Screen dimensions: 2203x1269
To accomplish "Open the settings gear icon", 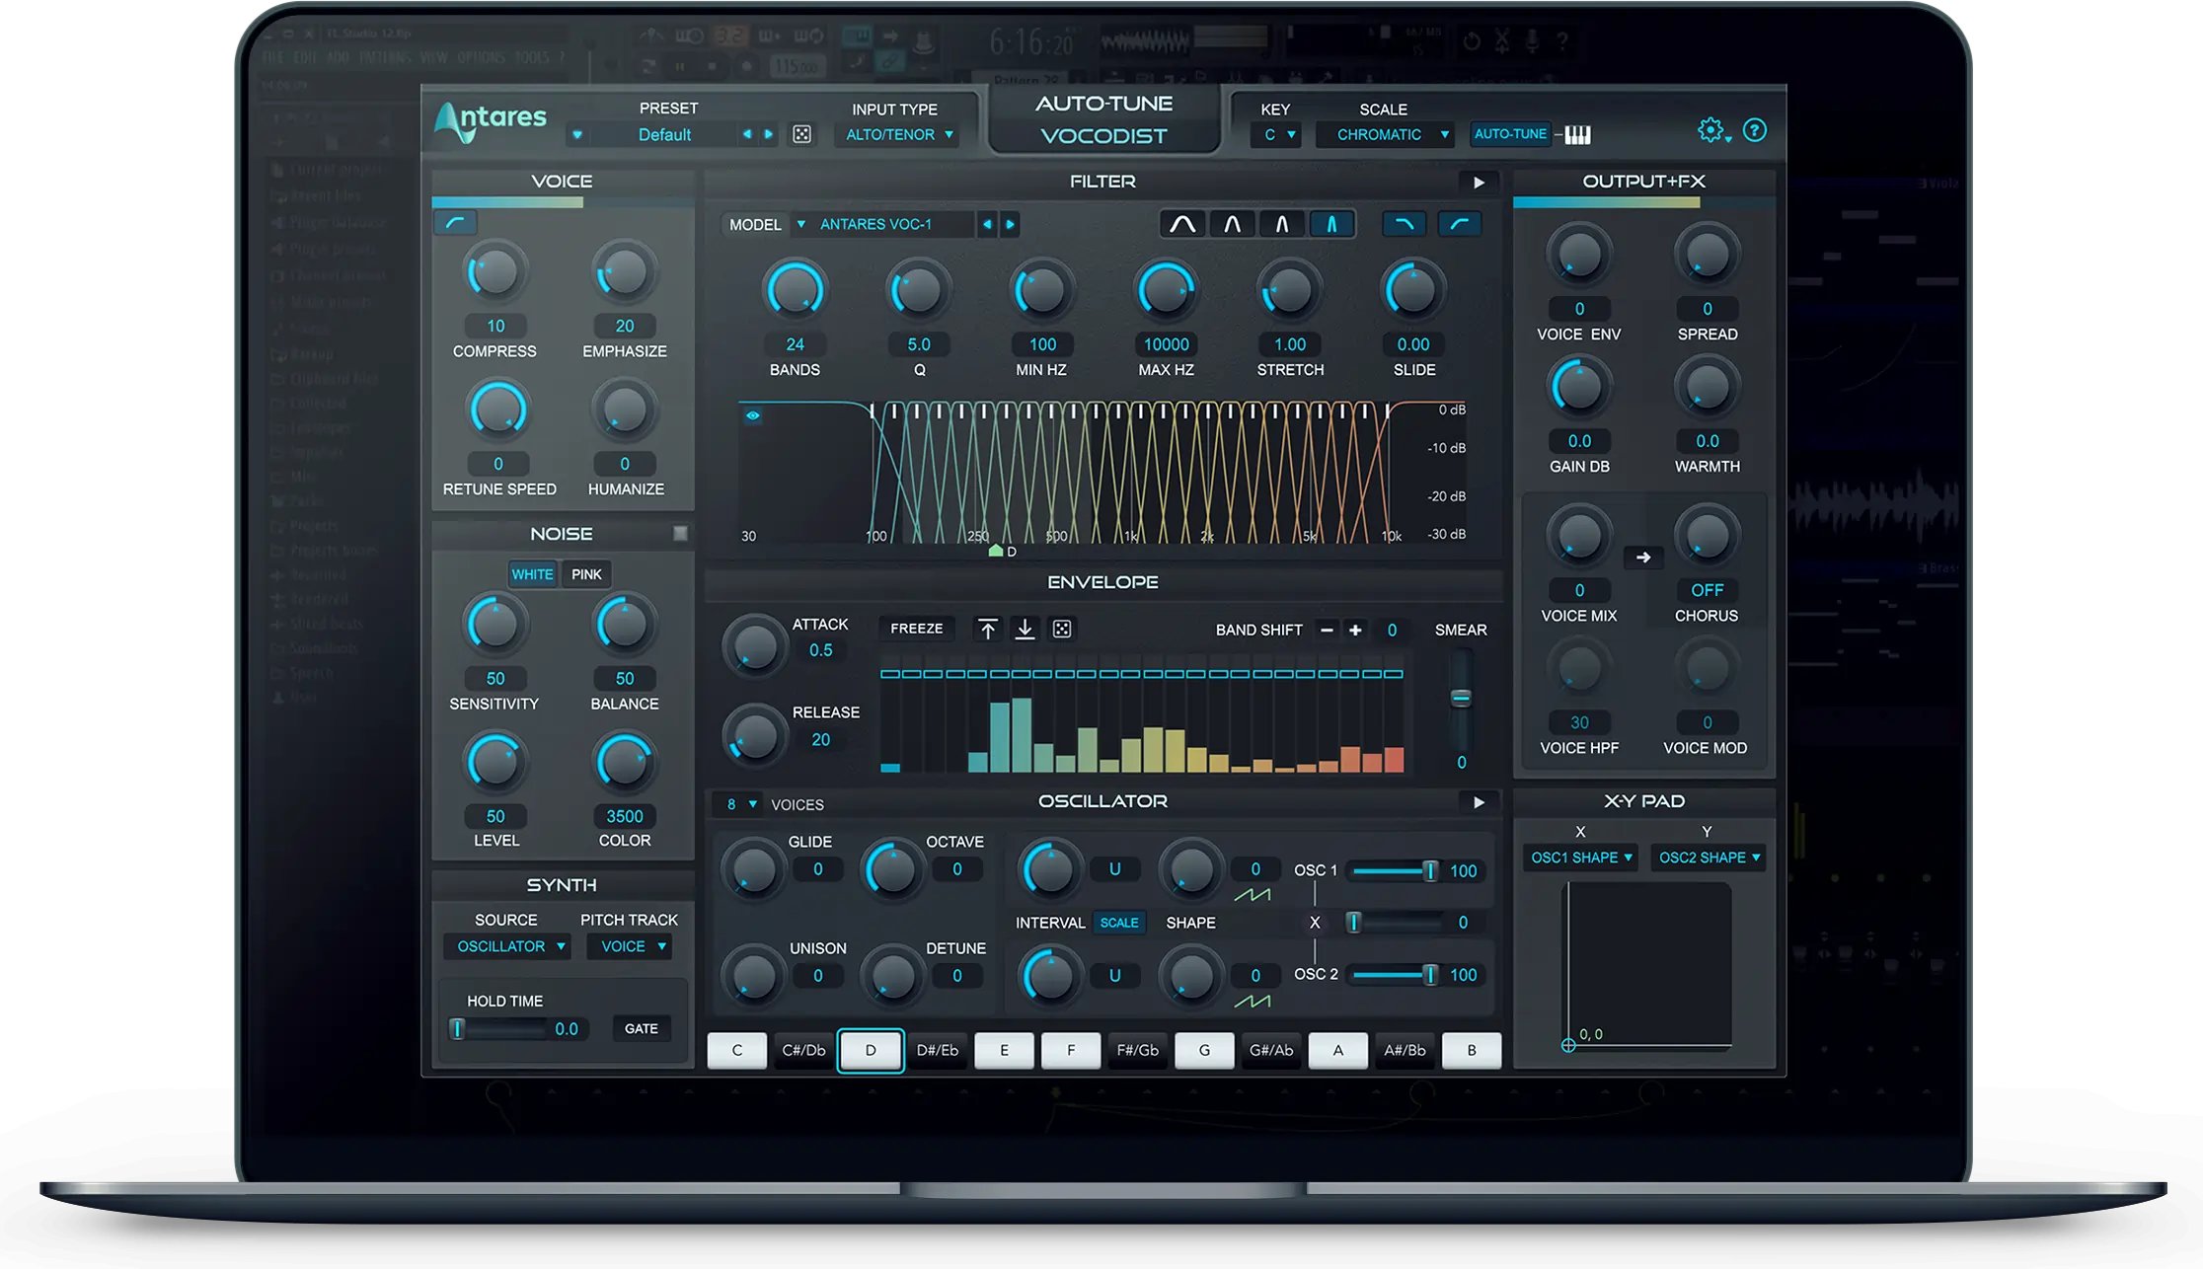I will (1710, 129).
